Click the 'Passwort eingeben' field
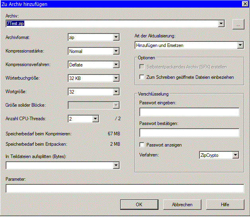 [x=189, y=112]
